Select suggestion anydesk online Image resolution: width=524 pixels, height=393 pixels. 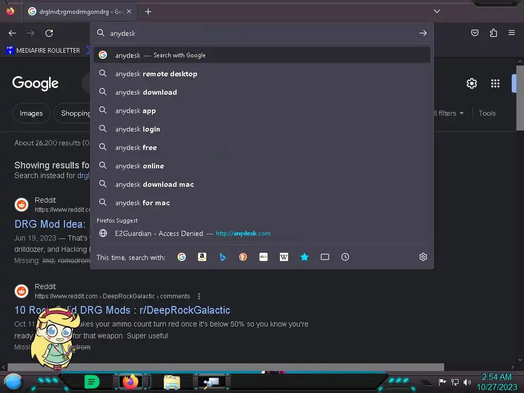pos(262,166)
